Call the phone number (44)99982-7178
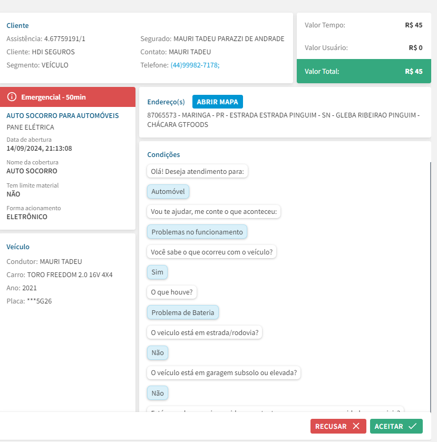Screen dimensions: 437x442 195,65
